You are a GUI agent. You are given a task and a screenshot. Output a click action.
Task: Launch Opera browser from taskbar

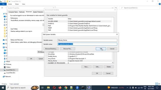[54, 88]
